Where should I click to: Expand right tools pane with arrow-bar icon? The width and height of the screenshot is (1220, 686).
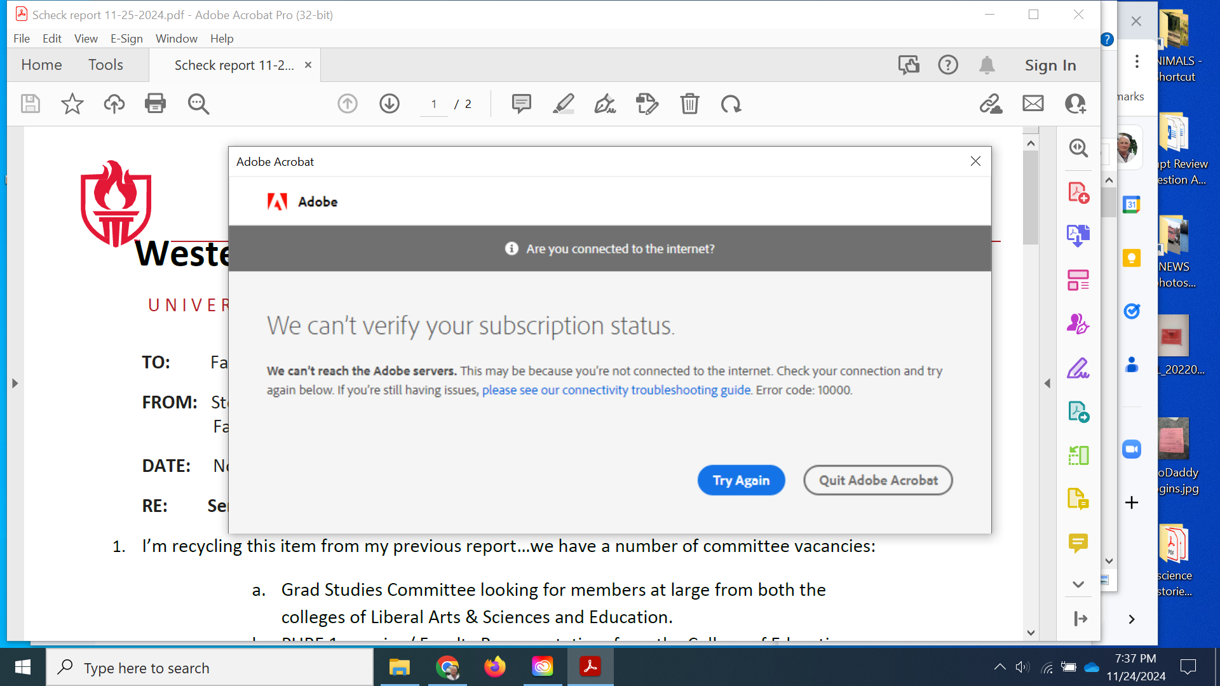pos(1080,619)
